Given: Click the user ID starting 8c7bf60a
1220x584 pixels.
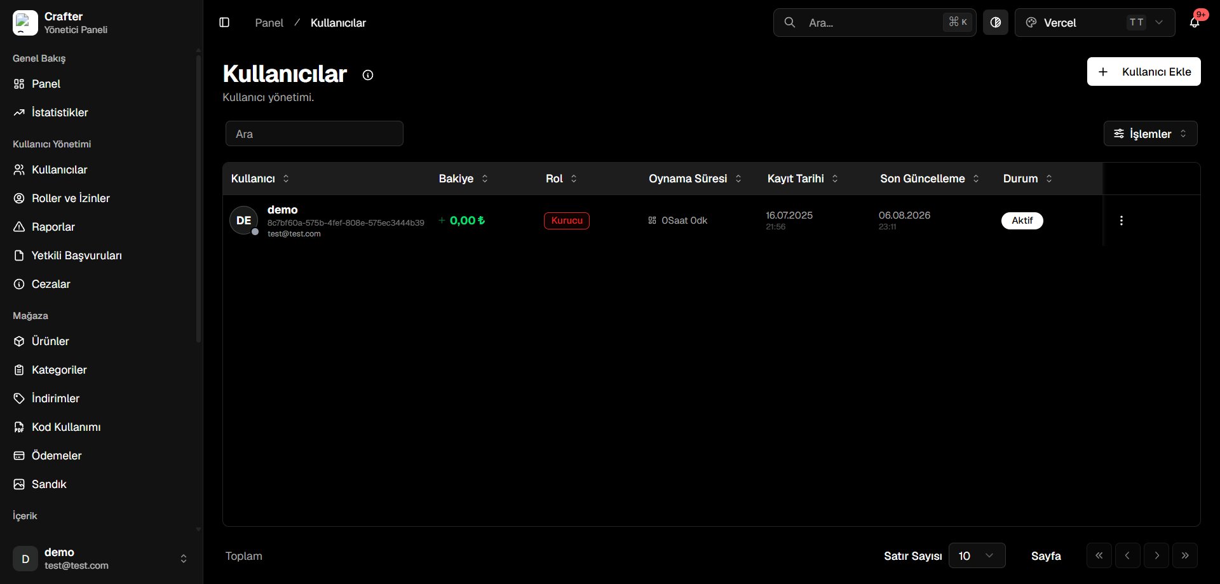Looking at the screenshot, I should tap(346, 223).
